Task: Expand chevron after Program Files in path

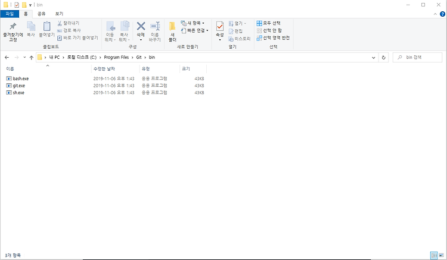Action: 132,58
